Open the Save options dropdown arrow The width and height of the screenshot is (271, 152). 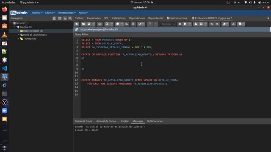pos(94,24)
